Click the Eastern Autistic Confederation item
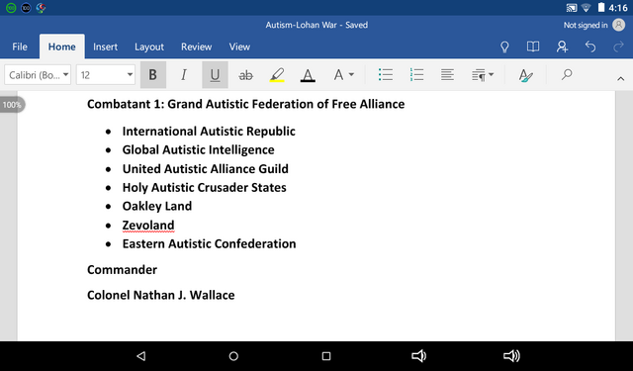Image resolution: width=633 pixels, height=371 pixels. pos(209,243)
